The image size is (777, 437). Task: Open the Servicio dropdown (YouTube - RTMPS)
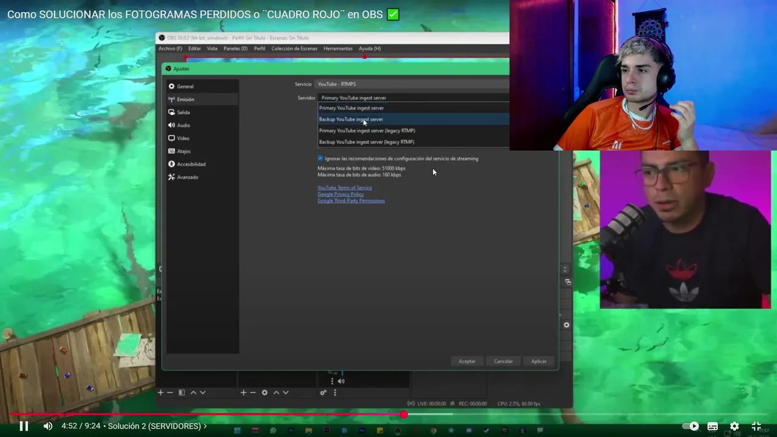click(413, 84)
